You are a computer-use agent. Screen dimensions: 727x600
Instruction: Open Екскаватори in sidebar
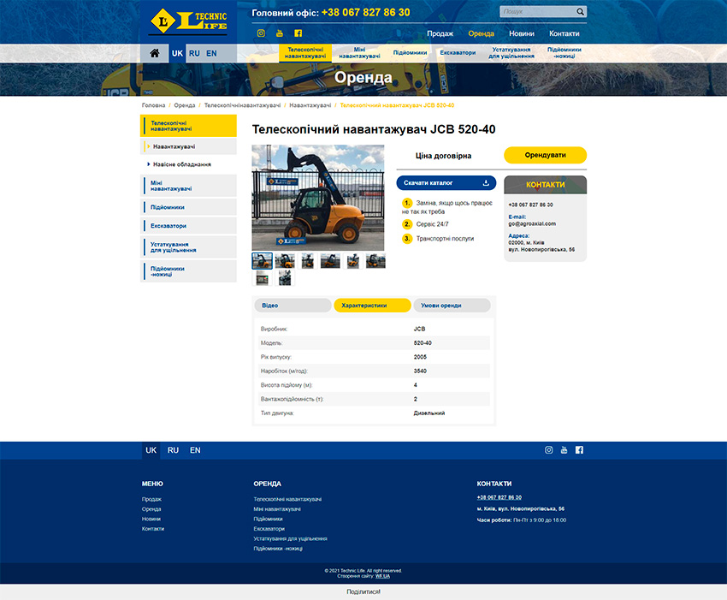click(188, 225)
